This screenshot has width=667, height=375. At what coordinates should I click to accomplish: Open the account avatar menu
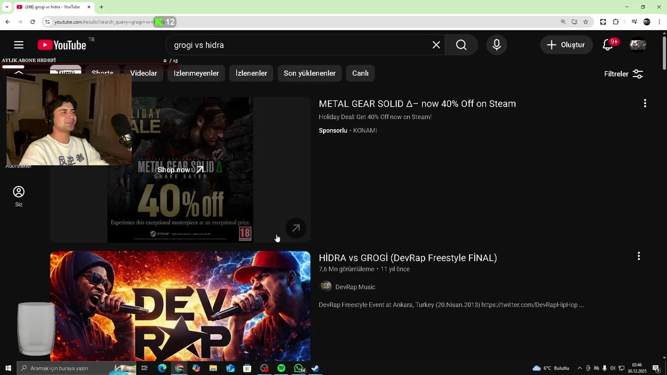(x=638, y=45)
